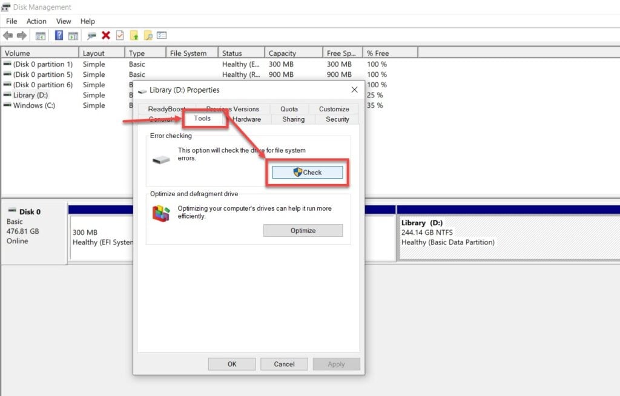This screenshot has width=620, height=396.
Task: Click the "Healthy (R..." status cell
Action: [x=241, y=74]
